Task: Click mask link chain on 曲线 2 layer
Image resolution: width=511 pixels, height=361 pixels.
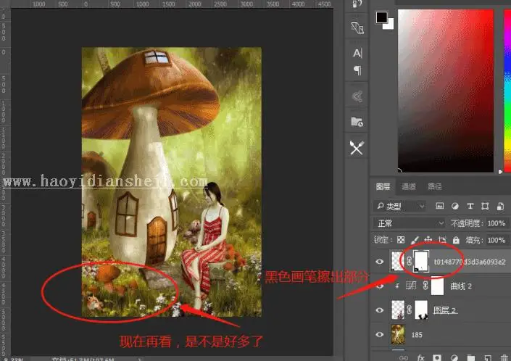Action: [x=425, y=286]
